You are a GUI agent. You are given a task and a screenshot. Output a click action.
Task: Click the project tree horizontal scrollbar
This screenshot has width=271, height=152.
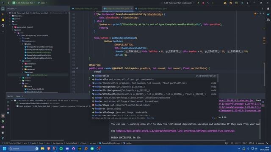pos(33,92)
